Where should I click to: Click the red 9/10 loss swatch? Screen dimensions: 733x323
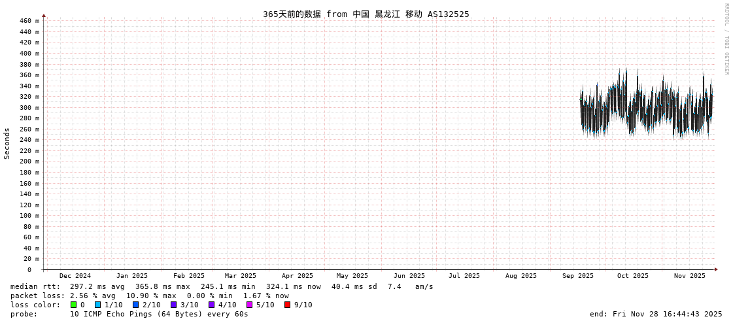click(287, 305)
